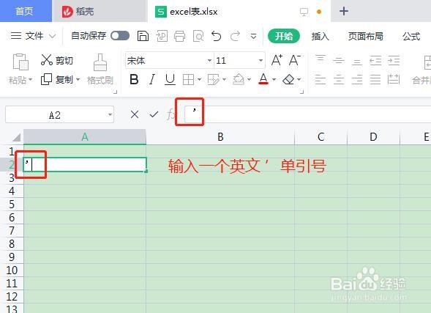Toggle Underline formatting

[170, 80]
